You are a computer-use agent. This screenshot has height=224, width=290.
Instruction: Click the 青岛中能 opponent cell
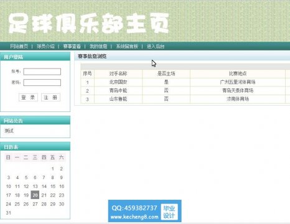pos(118,91)
